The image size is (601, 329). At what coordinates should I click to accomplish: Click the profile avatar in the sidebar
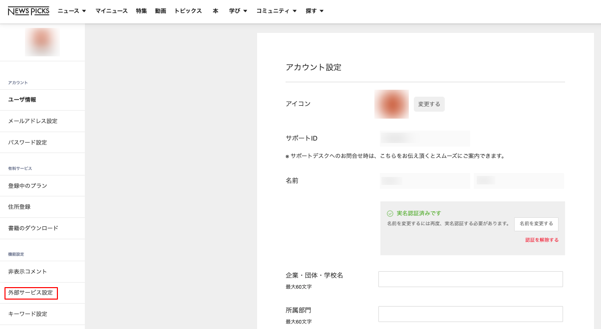42,42
